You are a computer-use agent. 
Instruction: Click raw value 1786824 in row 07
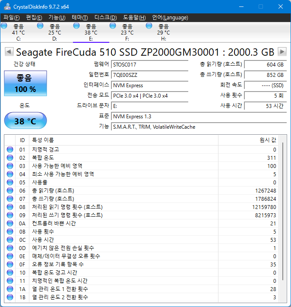pos(266,199)
